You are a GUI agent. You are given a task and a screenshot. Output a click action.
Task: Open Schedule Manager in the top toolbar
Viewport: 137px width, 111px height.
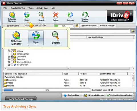pos(12,17)
